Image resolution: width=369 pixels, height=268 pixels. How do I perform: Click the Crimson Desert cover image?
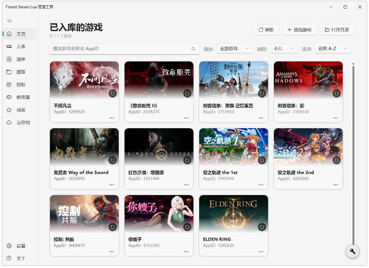159,147
